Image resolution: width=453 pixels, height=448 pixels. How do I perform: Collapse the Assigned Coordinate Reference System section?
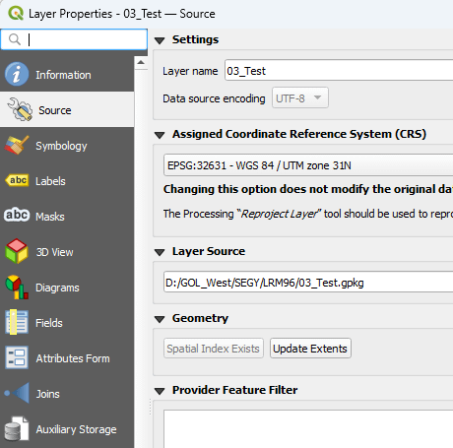pos(160,135)
